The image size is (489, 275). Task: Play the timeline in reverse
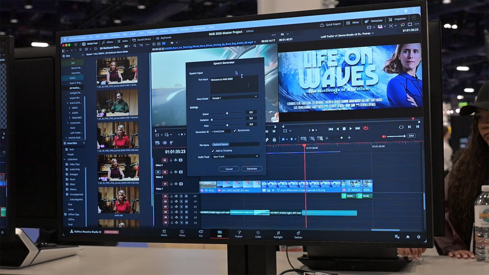(x=337, y=129)
